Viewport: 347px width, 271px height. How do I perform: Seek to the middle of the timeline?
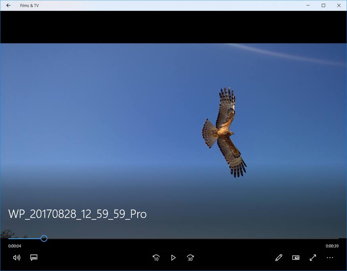click(x=174, y=238)
